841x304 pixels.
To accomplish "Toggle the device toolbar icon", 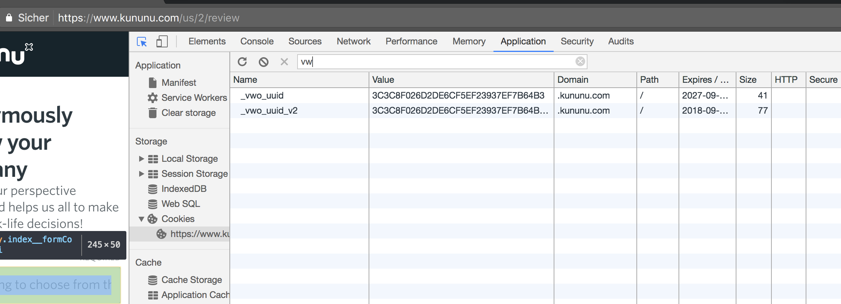I will point(162,41).
